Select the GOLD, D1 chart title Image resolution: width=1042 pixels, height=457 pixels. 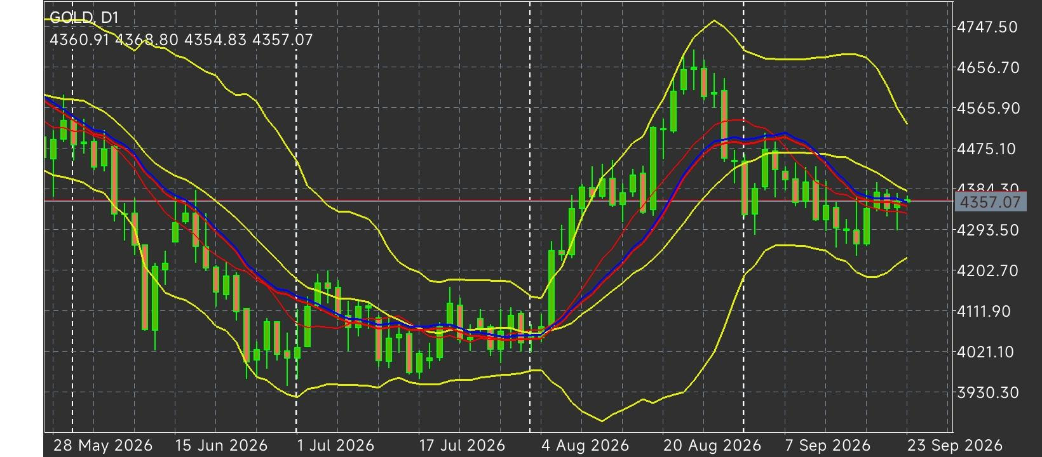point(84,18)
